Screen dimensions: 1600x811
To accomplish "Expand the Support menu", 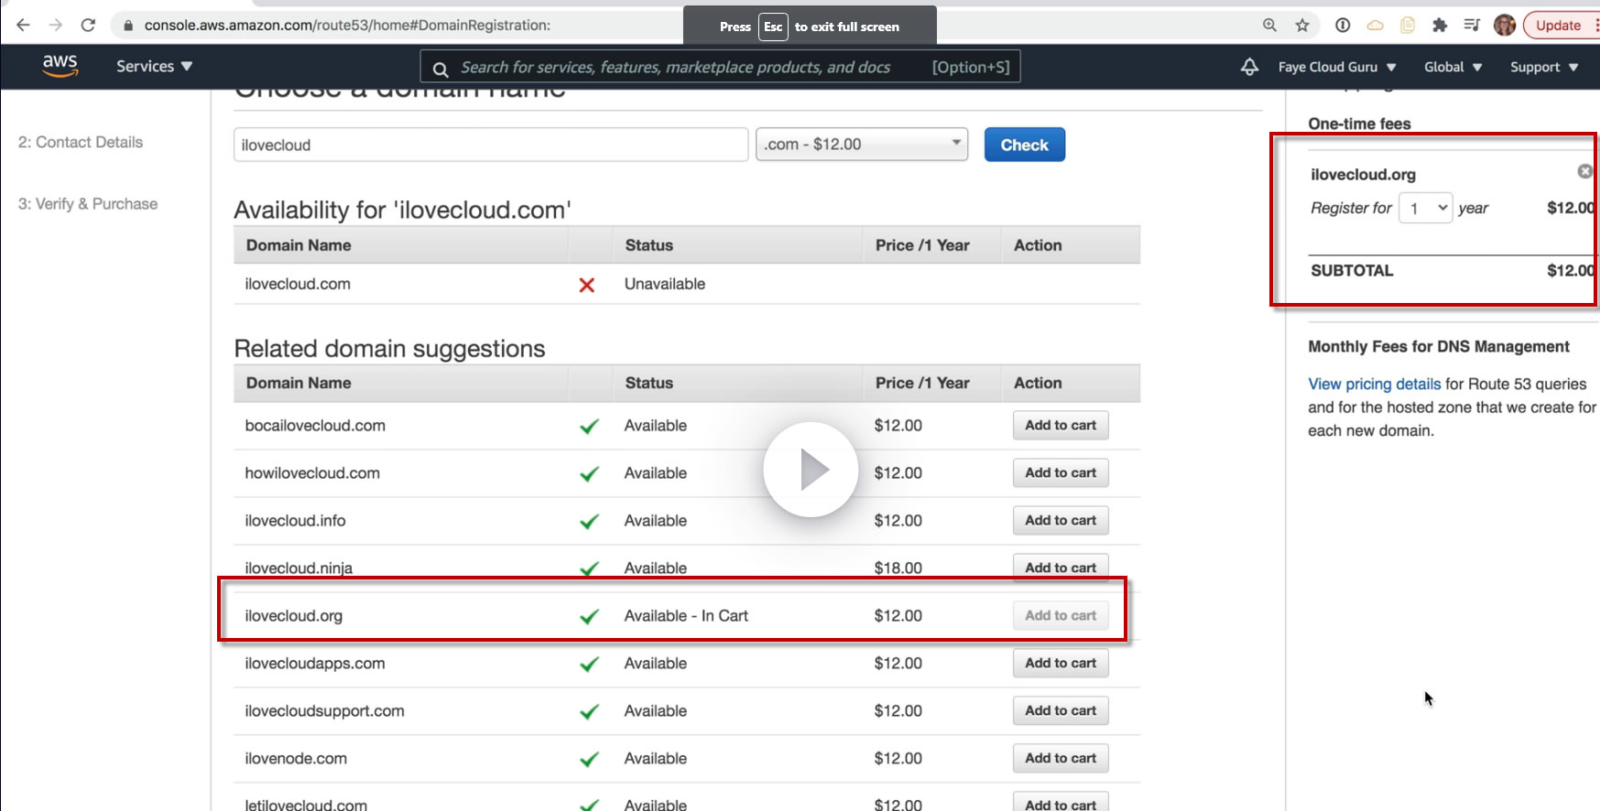I will click(1544, 67).
